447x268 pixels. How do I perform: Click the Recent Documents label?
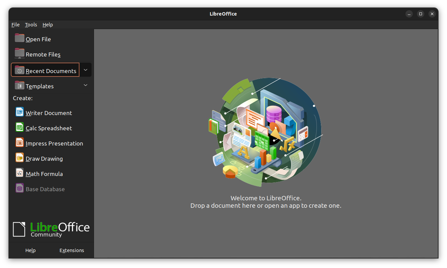[x=51, y=71]
